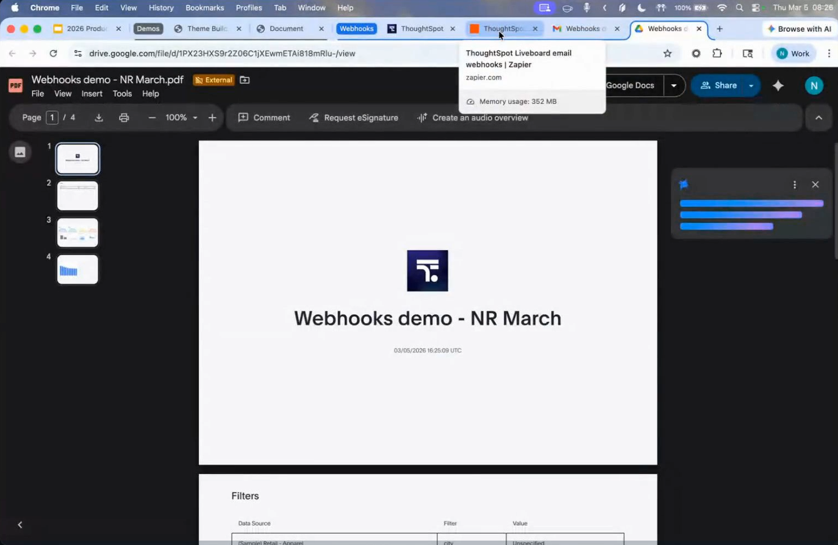The height and width of the screenshot is (545, 838).
Task: Open the Google Docs dropdown arrow
Action: (674, 85)
